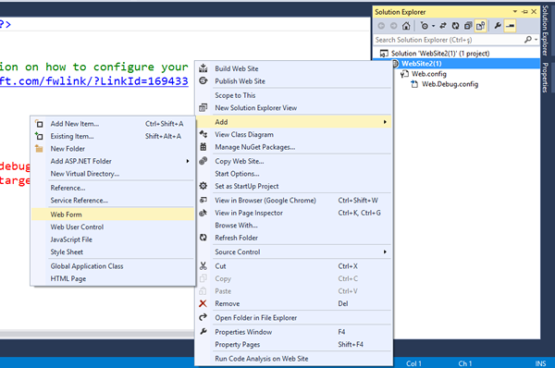The height and width of the screenshot is (368, 555).
Task: Click the Refresh icon in Solution Explorer toolbar
Action: pyautogui.click(x=455, y=26)
